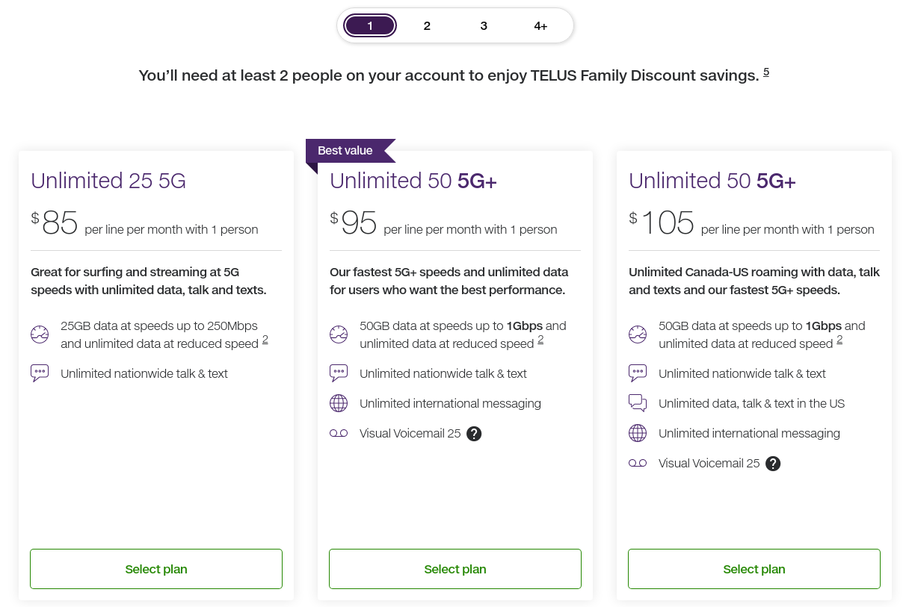Open Visual Voicemail help icon in $95 plan
The image size is (909, 607).
[x=474, y=433]
